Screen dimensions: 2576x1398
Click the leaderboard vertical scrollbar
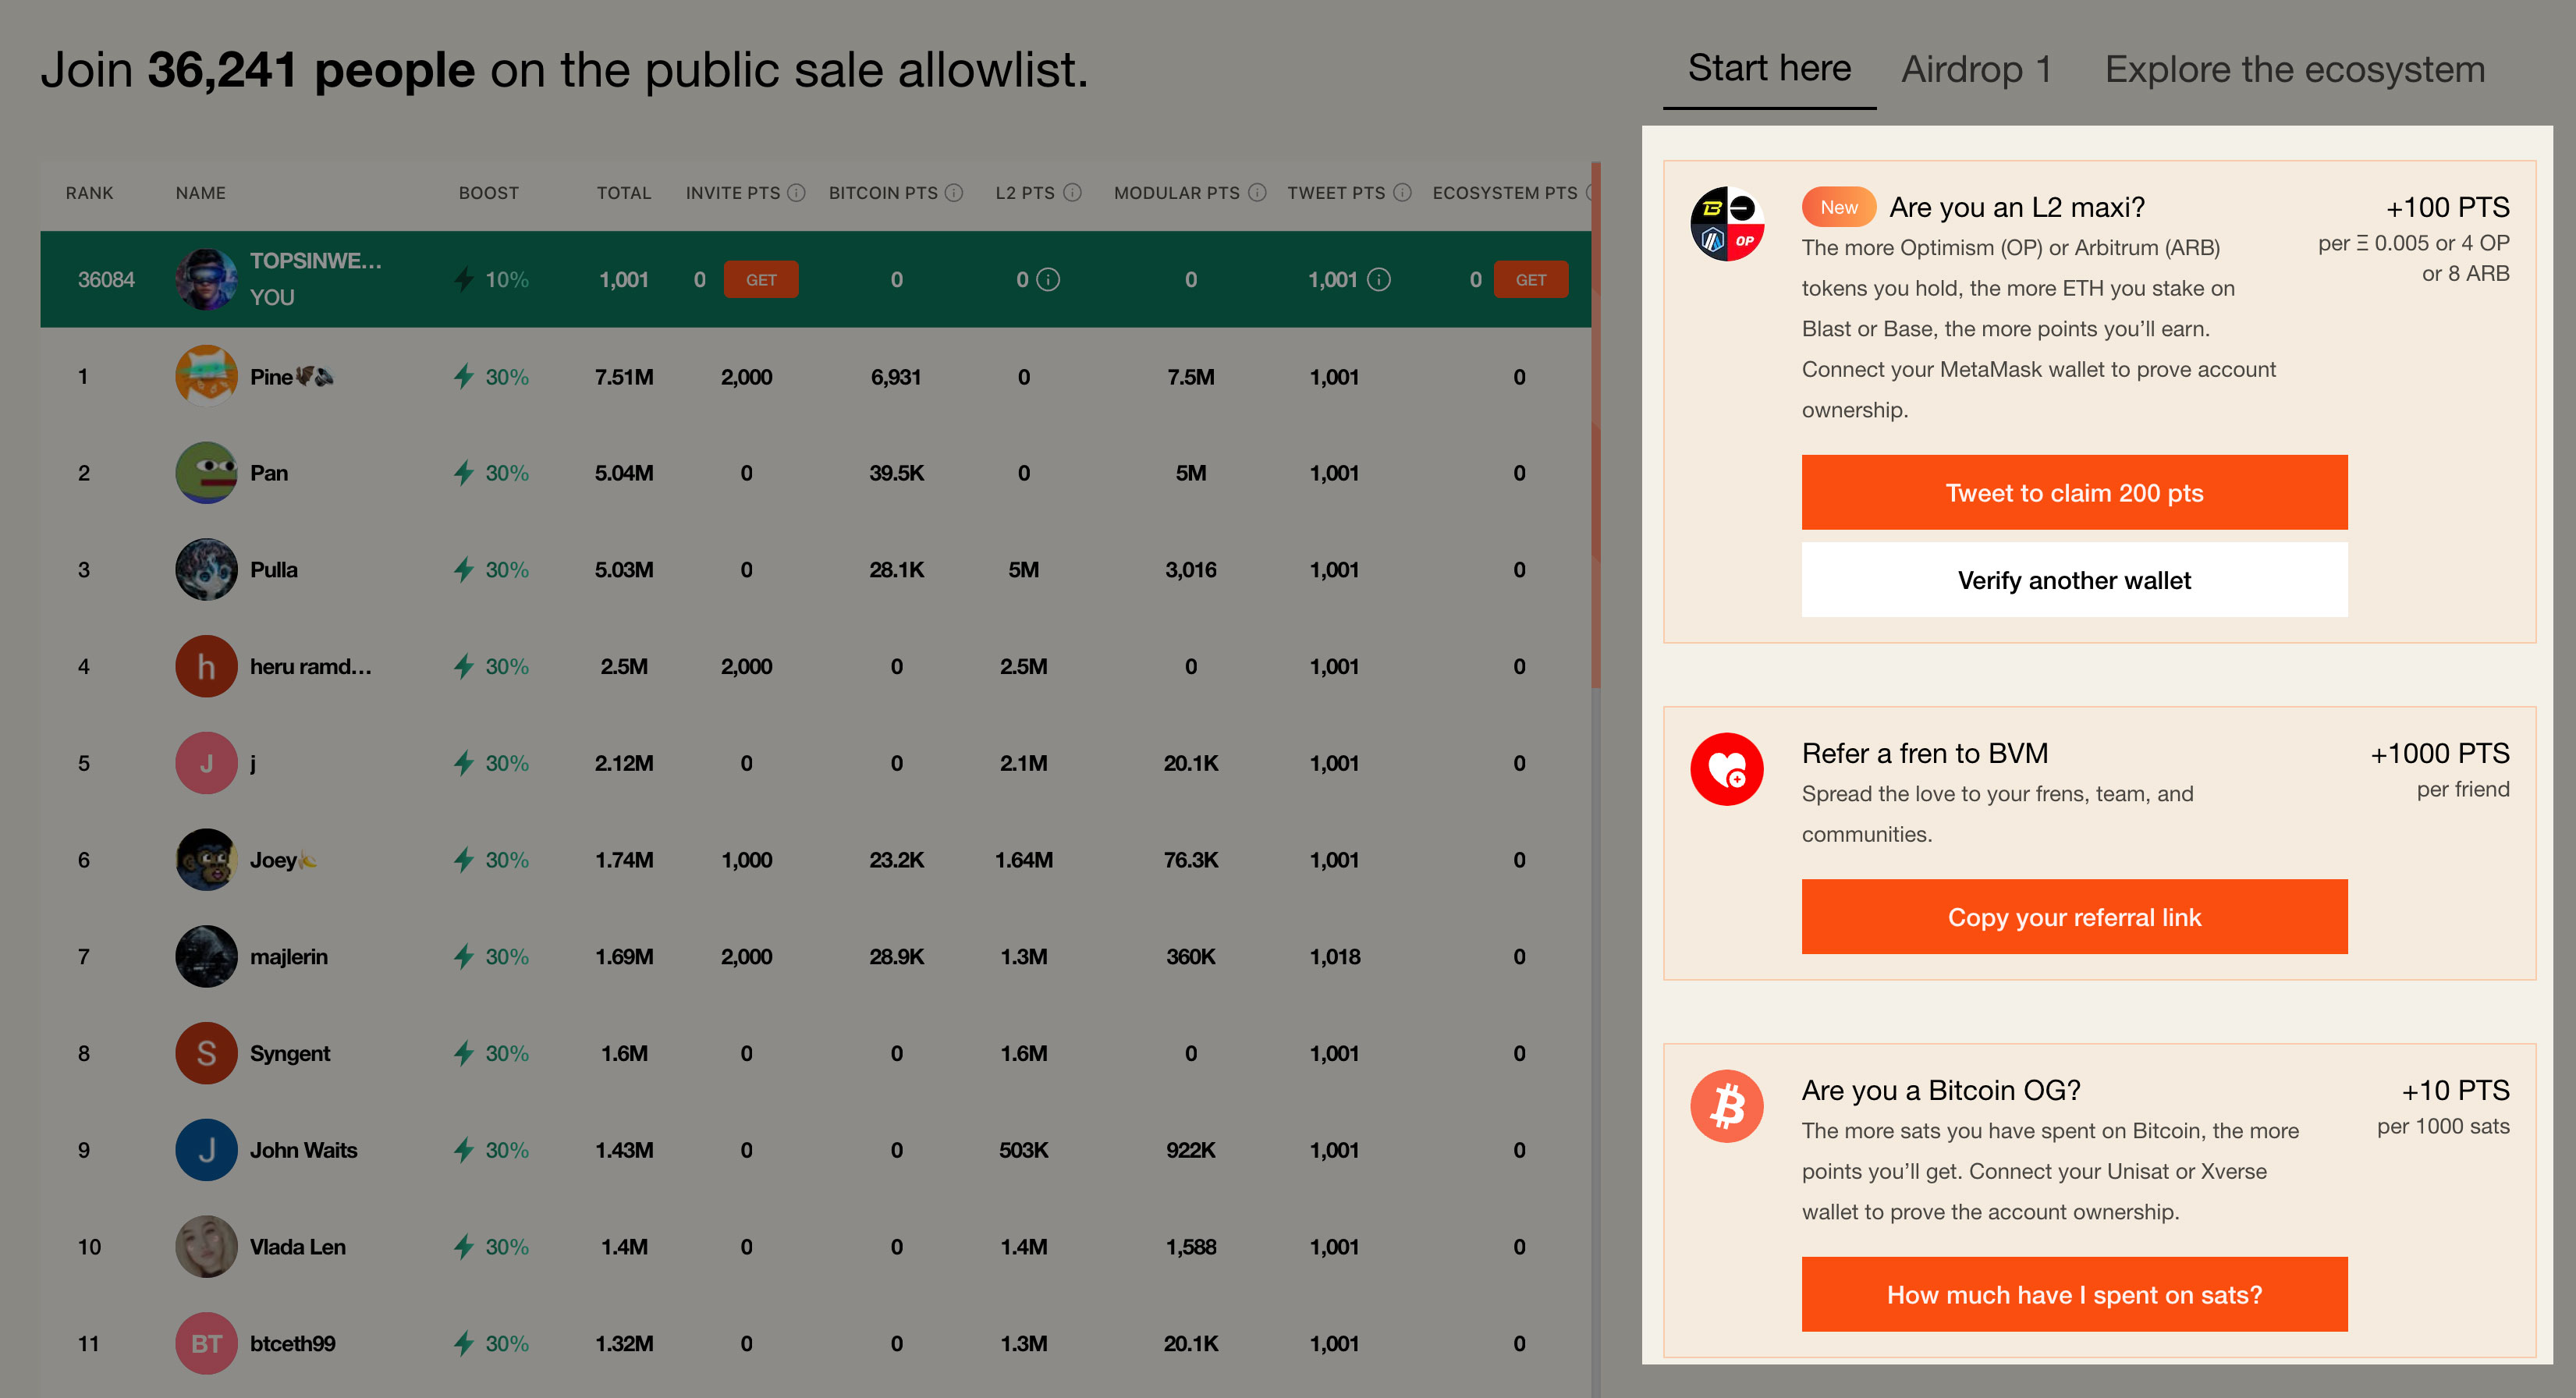(1596, 425)
